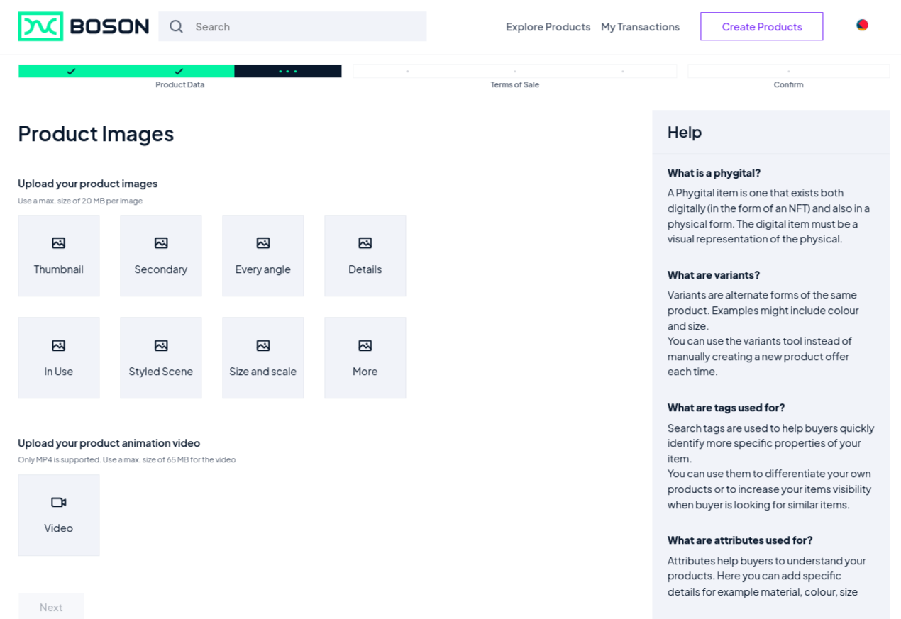901x619 pixels.
Task: Click current step with three dots
Action: pos(287,71)
